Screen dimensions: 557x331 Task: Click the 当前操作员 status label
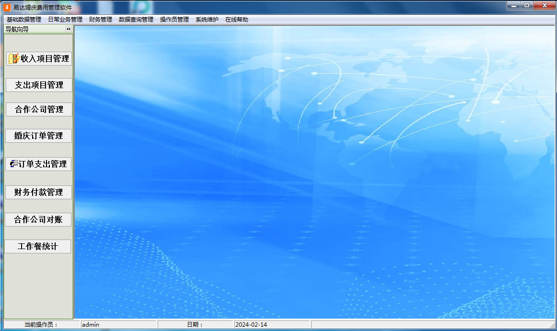click(41, 325)
